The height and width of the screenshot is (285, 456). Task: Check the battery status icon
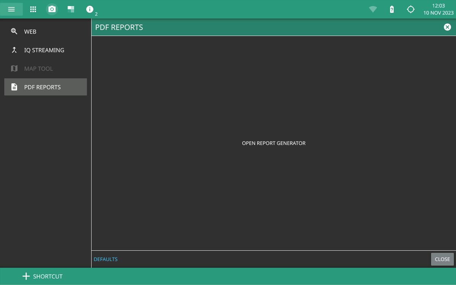392,9
